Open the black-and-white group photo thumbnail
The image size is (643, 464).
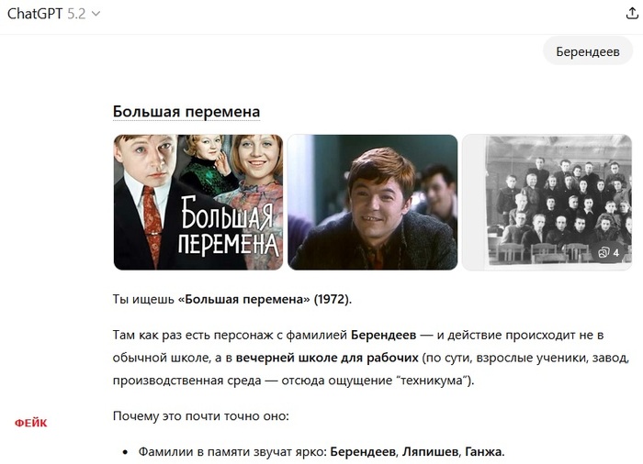(x=547, y=202)
